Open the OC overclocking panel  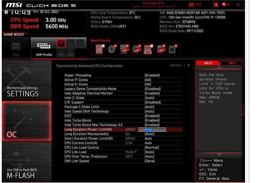pyautogui.click(x=27, y=121)
